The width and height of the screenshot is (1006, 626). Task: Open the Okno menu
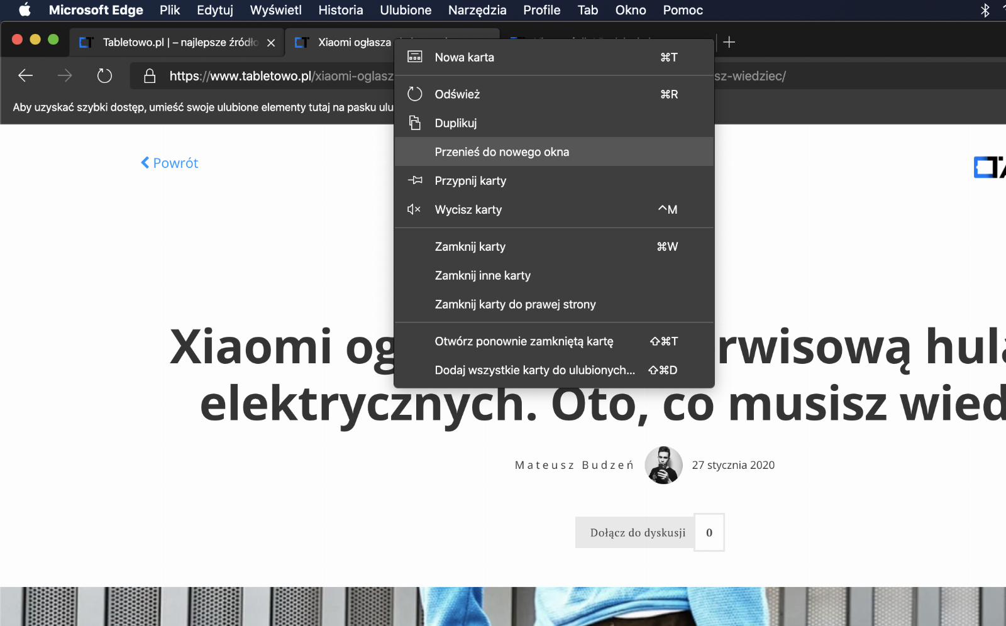point(631,10)
